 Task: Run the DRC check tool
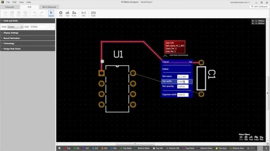pos(84,14)
